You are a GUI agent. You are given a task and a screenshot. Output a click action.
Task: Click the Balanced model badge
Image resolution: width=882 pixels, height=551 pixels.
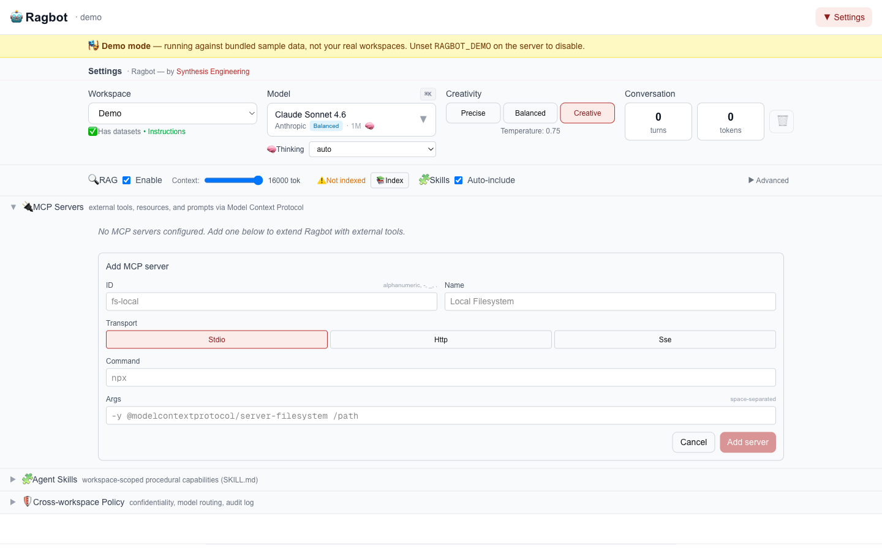tap(326, 126)
